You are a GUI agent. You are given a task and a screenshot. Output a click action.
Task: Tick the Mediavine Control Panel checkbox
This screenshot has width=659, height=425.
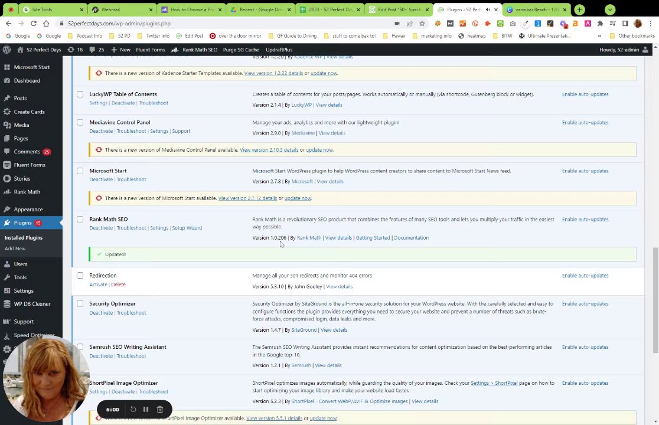pyautogui.click(x=80, y=122)
